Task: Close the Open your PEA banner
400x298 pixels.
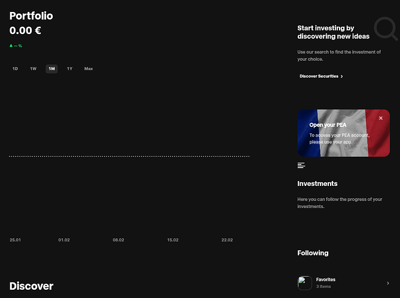Action: (381, 118)
